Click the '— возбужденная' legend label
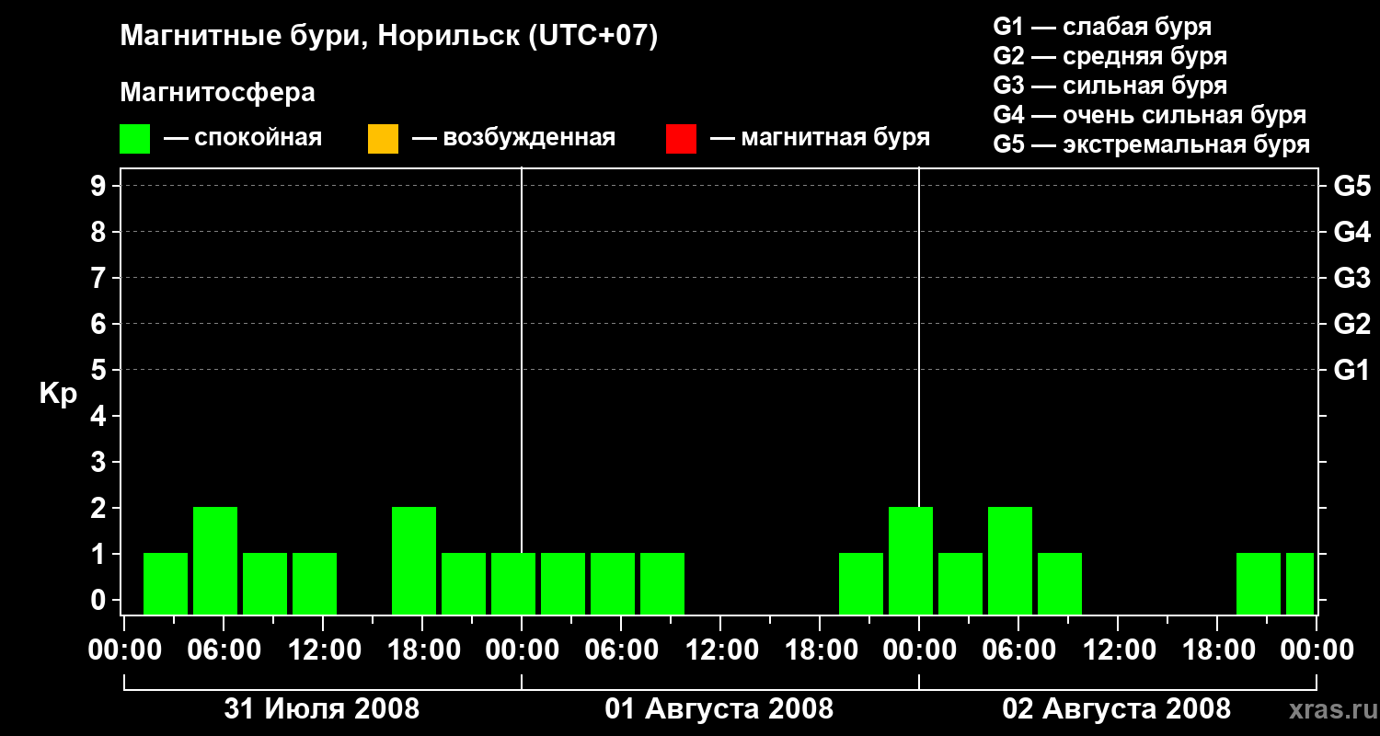1380x736 pixels. click(513, 138)
